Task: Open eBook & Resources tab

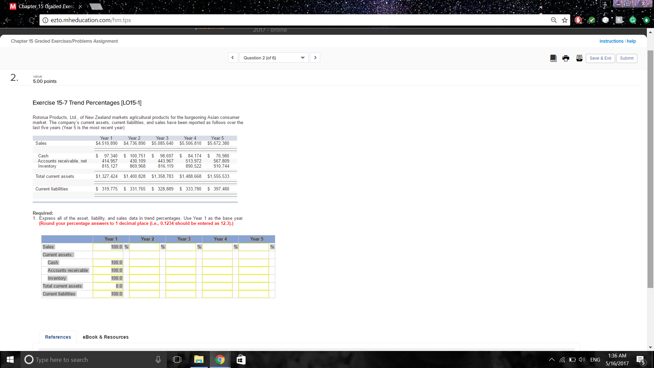Action: click(x=106, y=337)
